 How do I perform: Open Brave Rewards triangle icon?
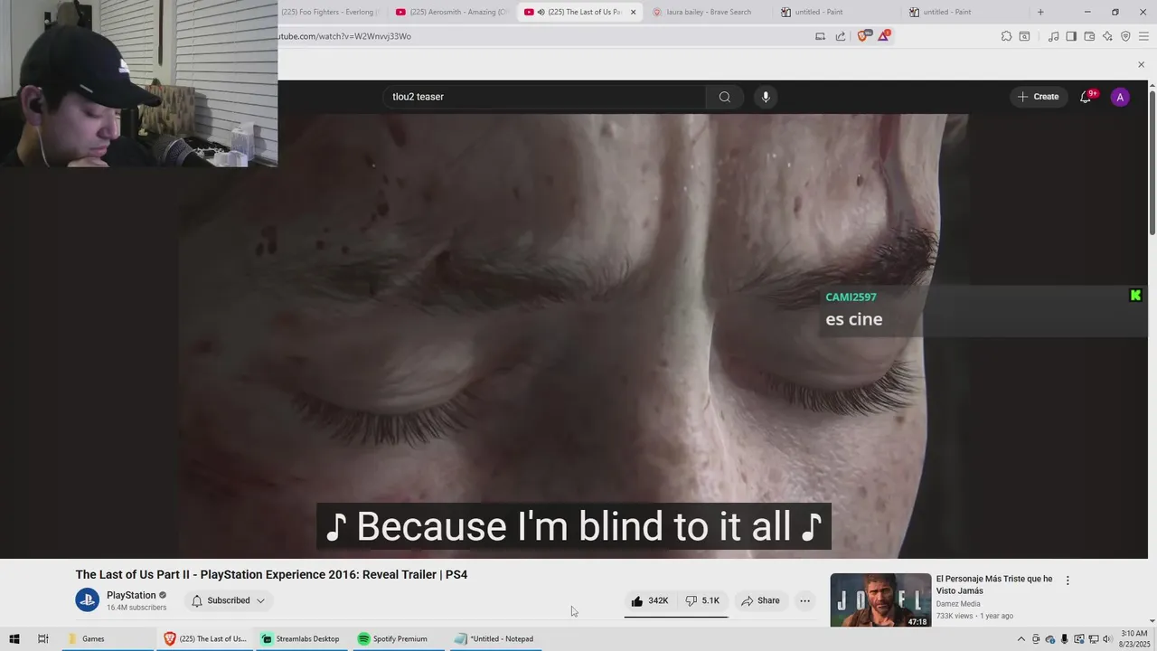pyautogui.click(x=883, y=36)
